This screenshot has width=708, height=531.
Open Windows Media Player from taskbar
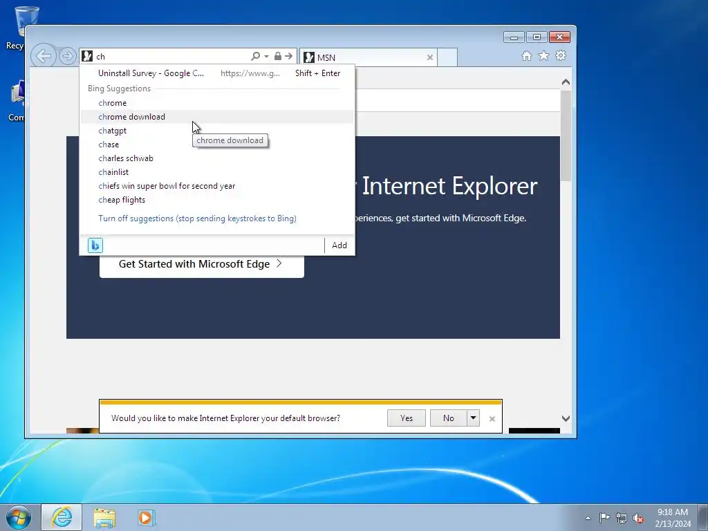point(146,518)
